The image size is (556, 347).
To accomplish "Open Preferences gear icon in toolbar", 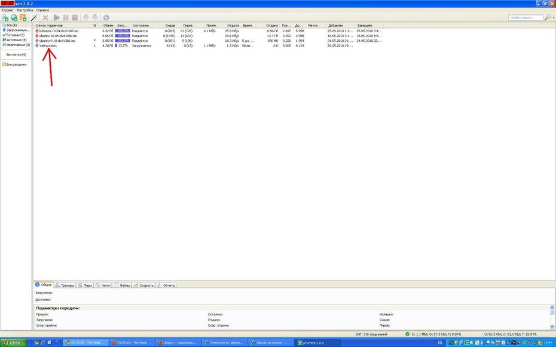I will (x=106, y=17).
